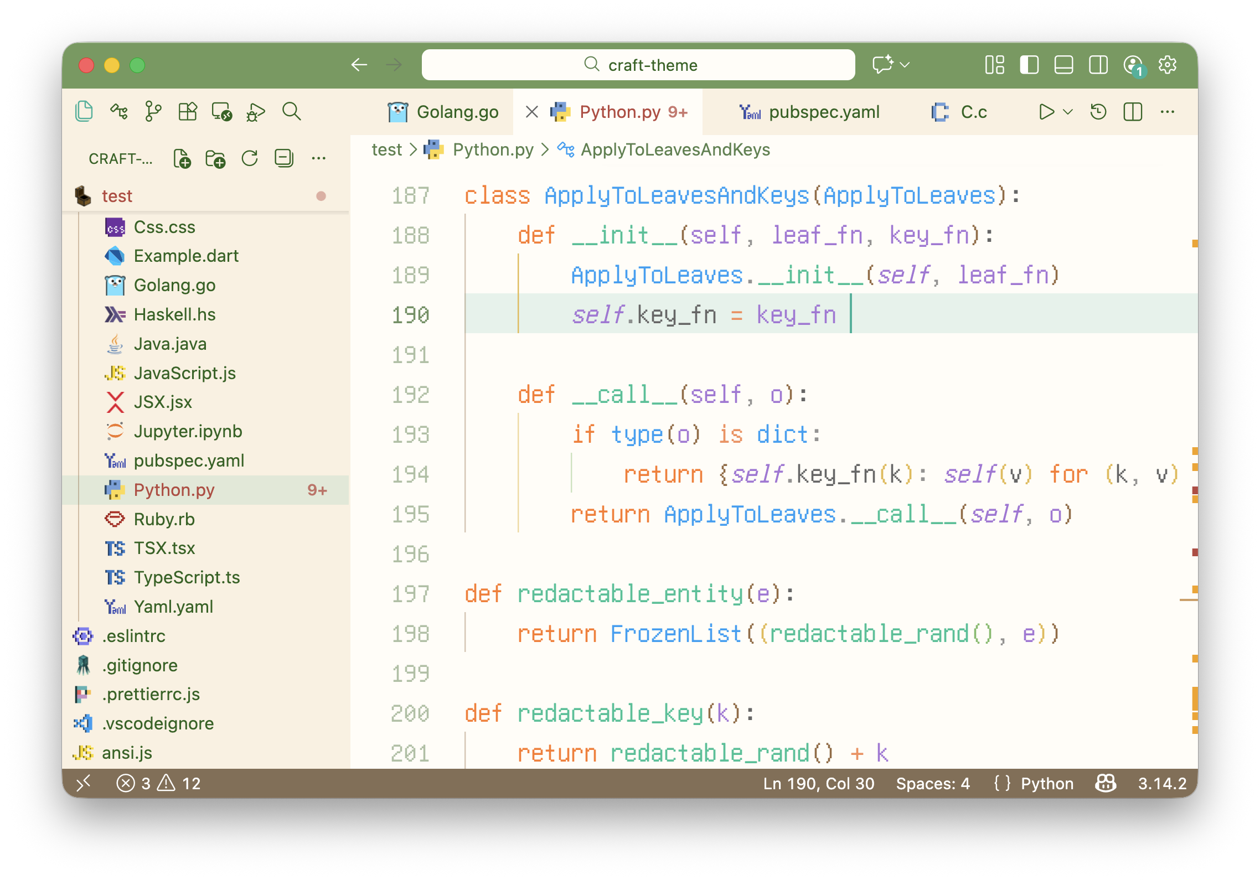1260x880 pixels.
Task: Toggle the bottom panel visibility
Action: [x=1063, y=65]
